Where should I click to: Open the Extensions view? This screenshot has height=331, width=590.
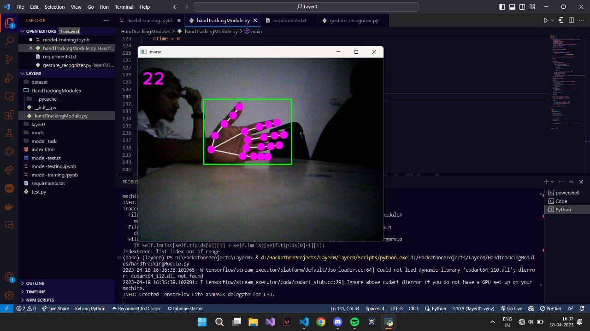9,115
